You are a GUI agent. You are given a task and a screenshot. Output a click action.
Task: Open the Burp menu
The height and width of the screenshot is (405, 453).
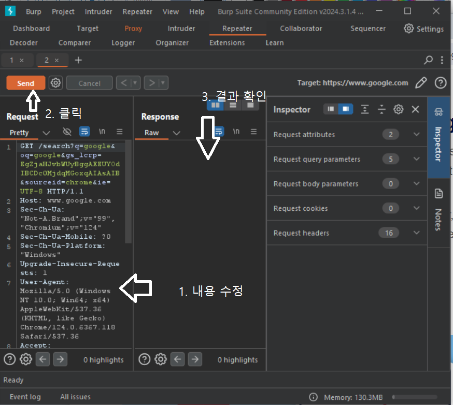pos(34,11)
